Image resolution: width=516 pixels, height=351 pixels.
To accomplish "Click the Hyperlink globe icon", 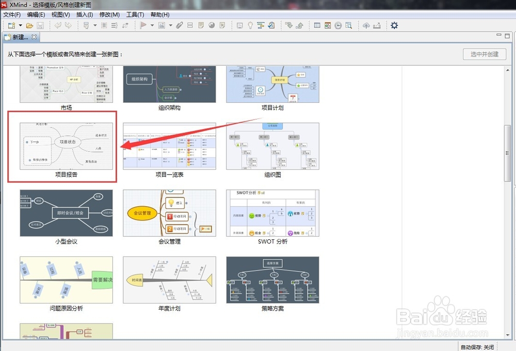I will pos(212,25).
